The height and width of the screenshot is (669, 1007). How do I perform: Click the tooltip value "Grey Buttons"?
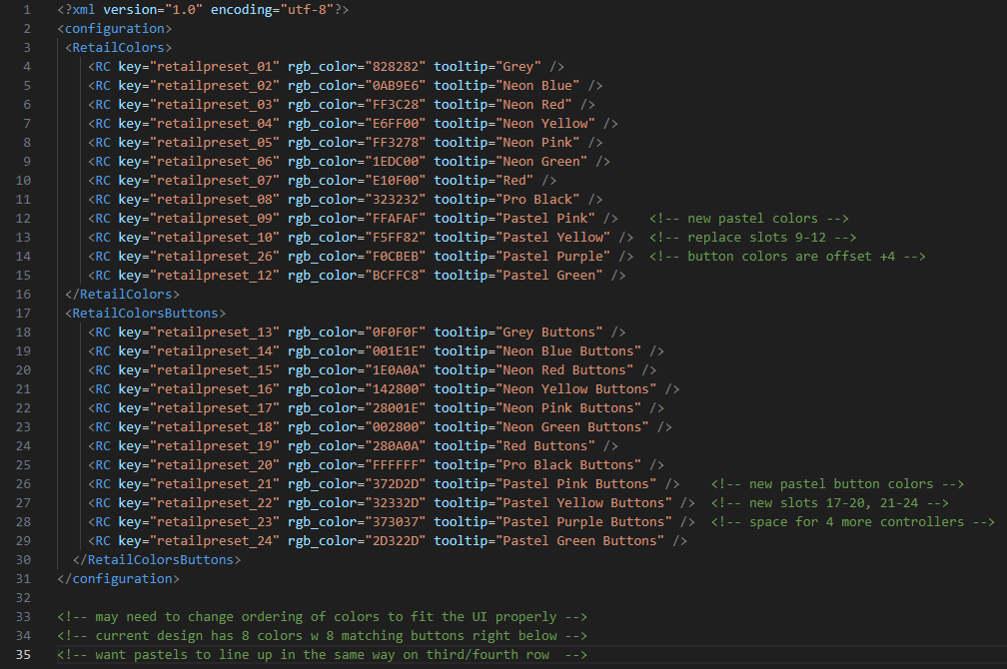(549, 332)
